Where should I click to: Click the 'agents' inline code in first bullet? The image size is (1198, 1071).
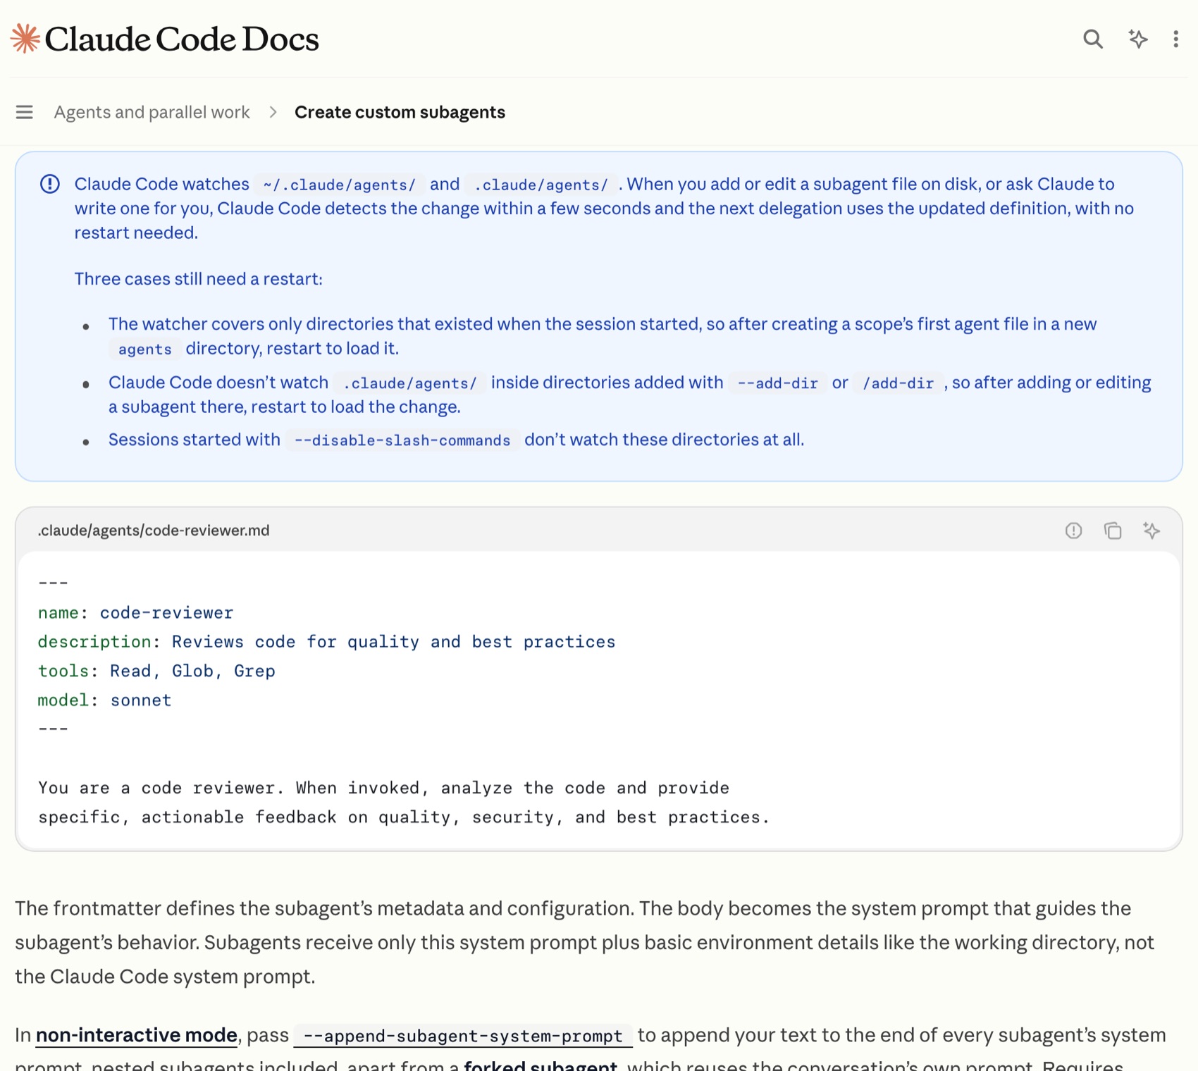coord(145,349)
